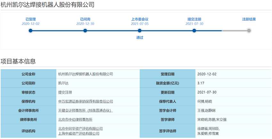Click the company full name value in table
This screenshot has width=272, height=139.
(x=85, y=74)
